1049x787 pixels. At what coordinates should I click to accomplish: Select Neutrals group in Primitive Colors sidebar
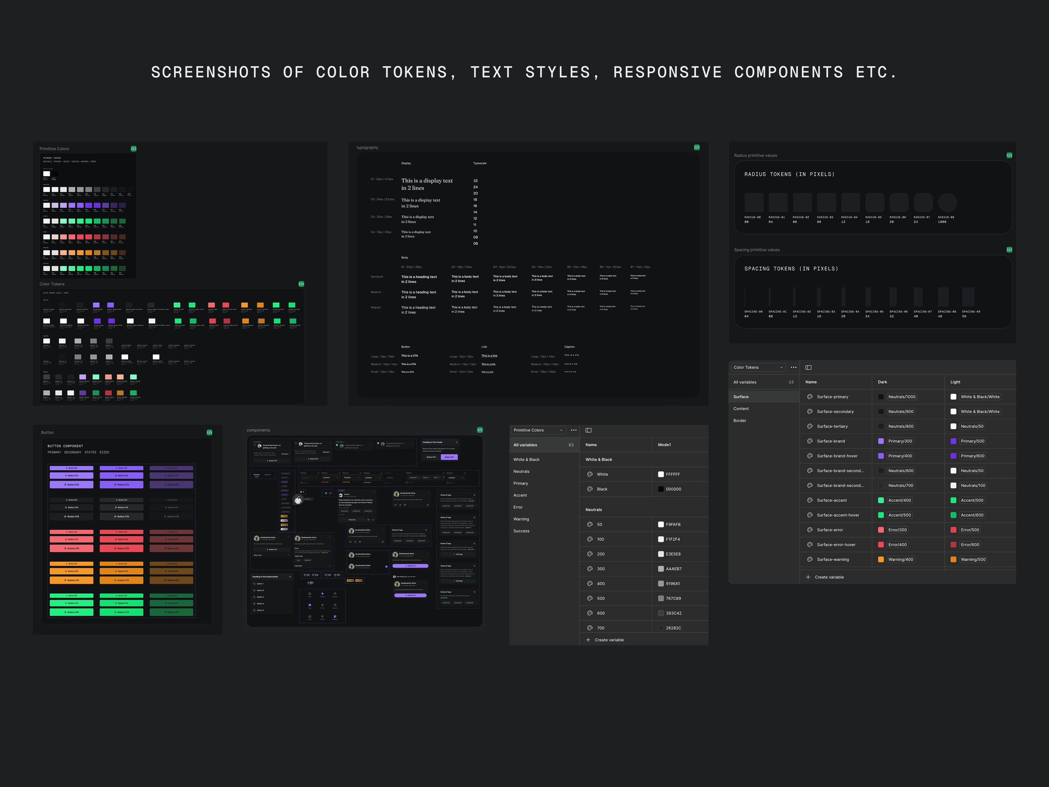pyautogui.click(x=521, y=472)
